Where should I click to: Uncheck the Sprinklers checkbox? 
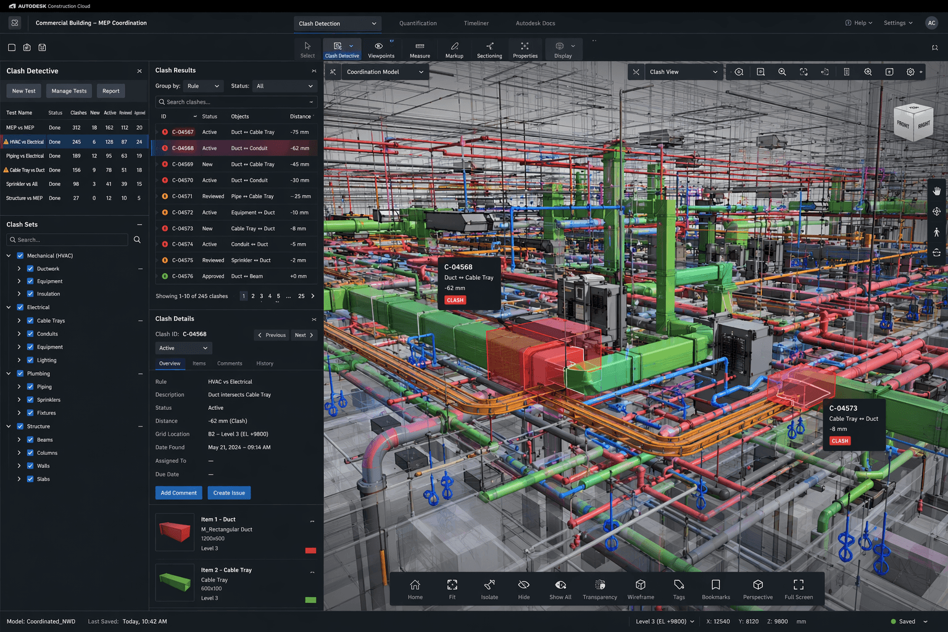coord(30,400)
